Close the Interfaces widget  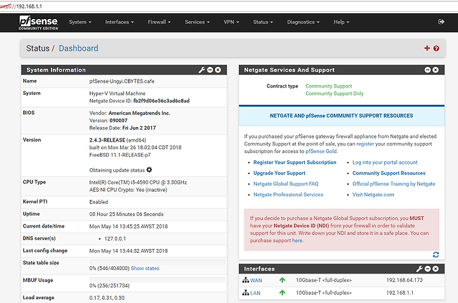(x=436, y=269)
